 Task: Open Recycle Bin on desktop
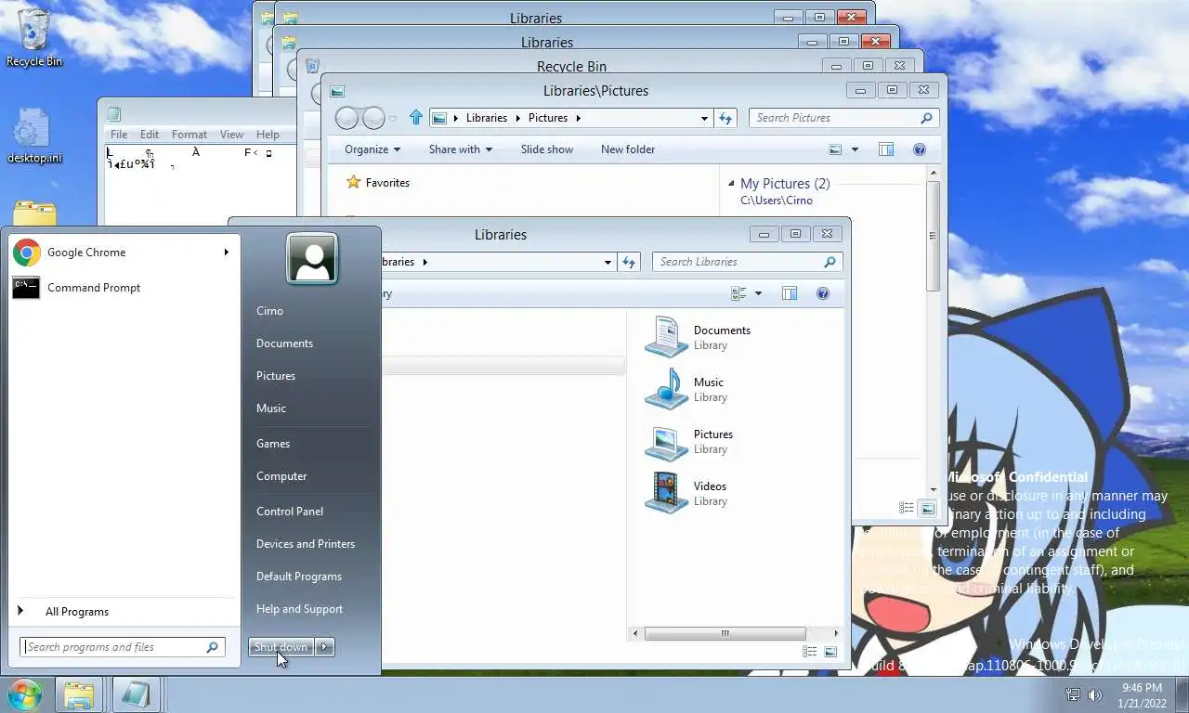[34, 39]
